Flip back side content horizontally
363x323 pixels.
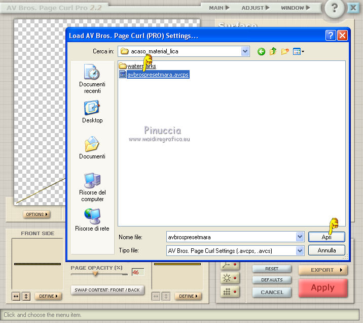coord(156,296)
